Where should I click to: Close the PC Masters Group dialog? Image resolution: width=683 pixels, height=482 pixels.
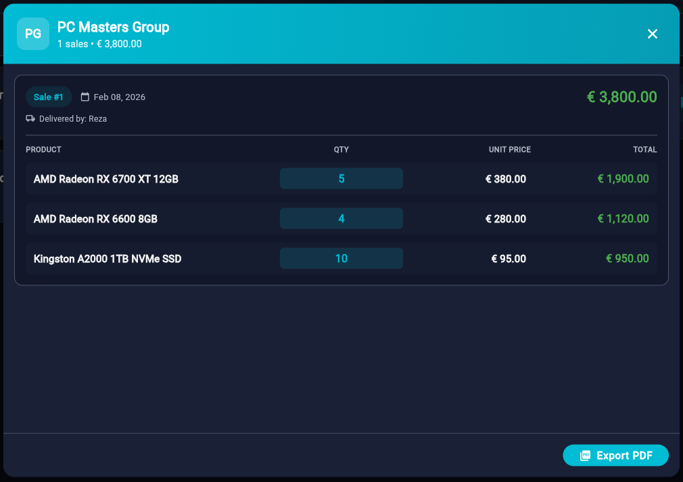point(652,34)
